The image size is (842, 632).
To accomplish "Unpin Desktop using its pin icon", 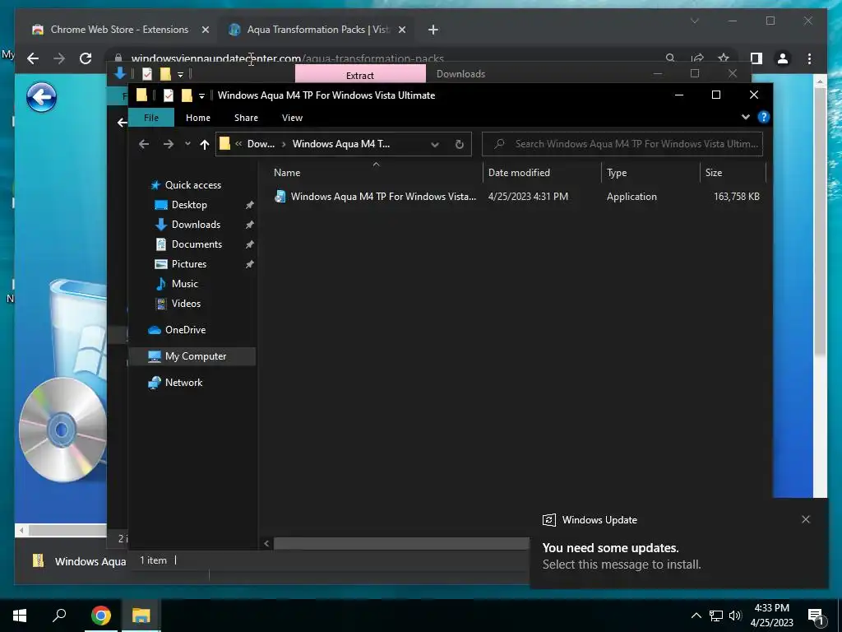I will [x=249, y=205].
